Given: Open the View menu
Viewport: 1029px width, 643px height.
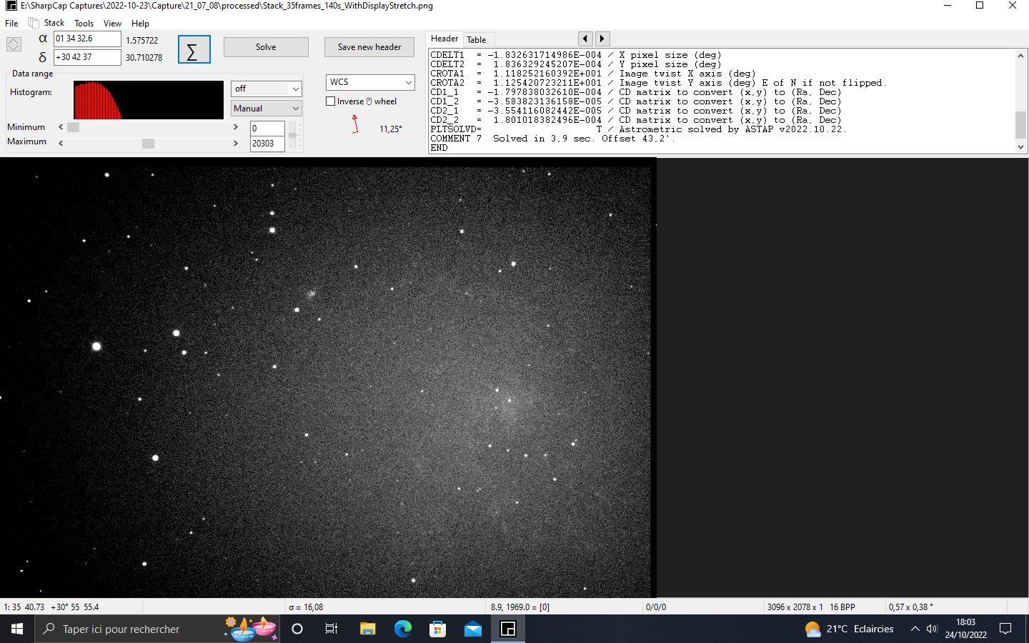Looking at the screenshot, I should click(112, 23).
